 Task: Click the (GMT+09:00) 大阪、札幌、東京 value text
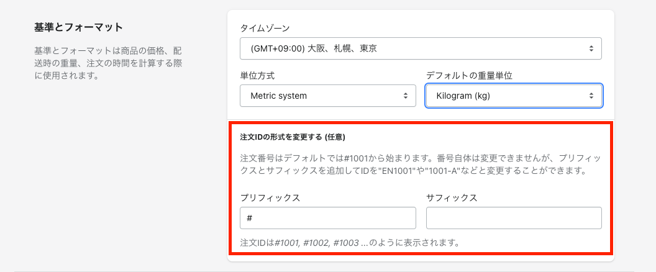tap(313, 48)
